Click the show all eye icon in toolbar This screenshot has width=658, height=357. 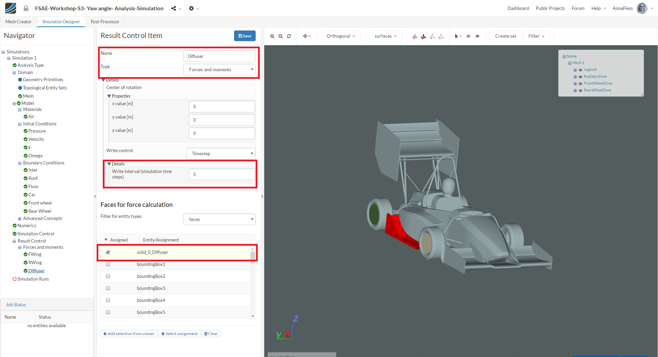[477, 36]
